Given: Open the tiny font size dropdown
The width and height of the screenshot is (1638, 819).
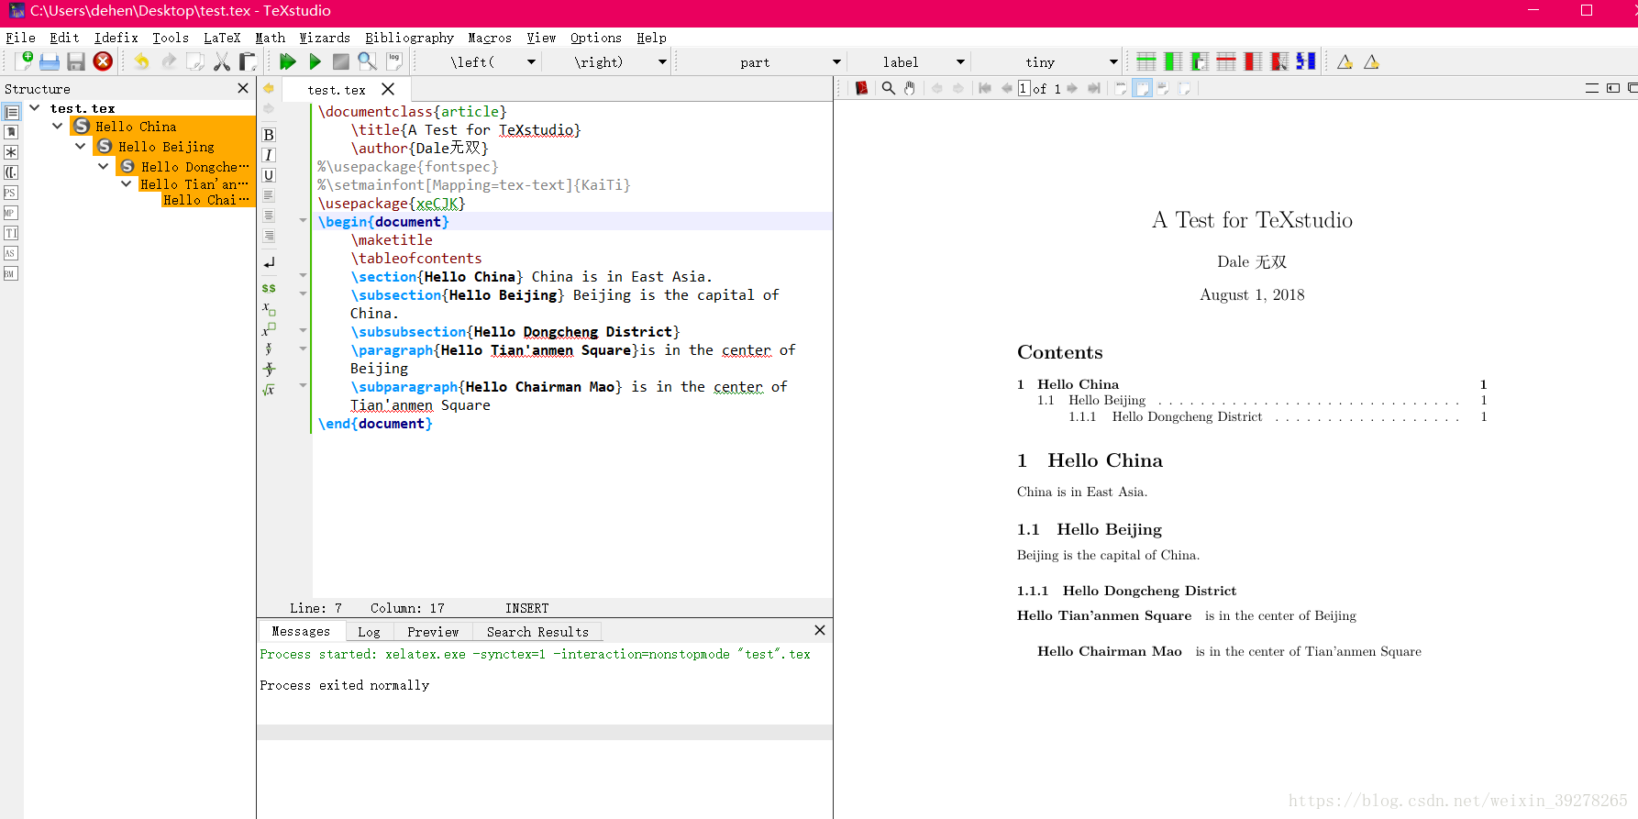Looking at the screenshot, I should pos(1113,61).
